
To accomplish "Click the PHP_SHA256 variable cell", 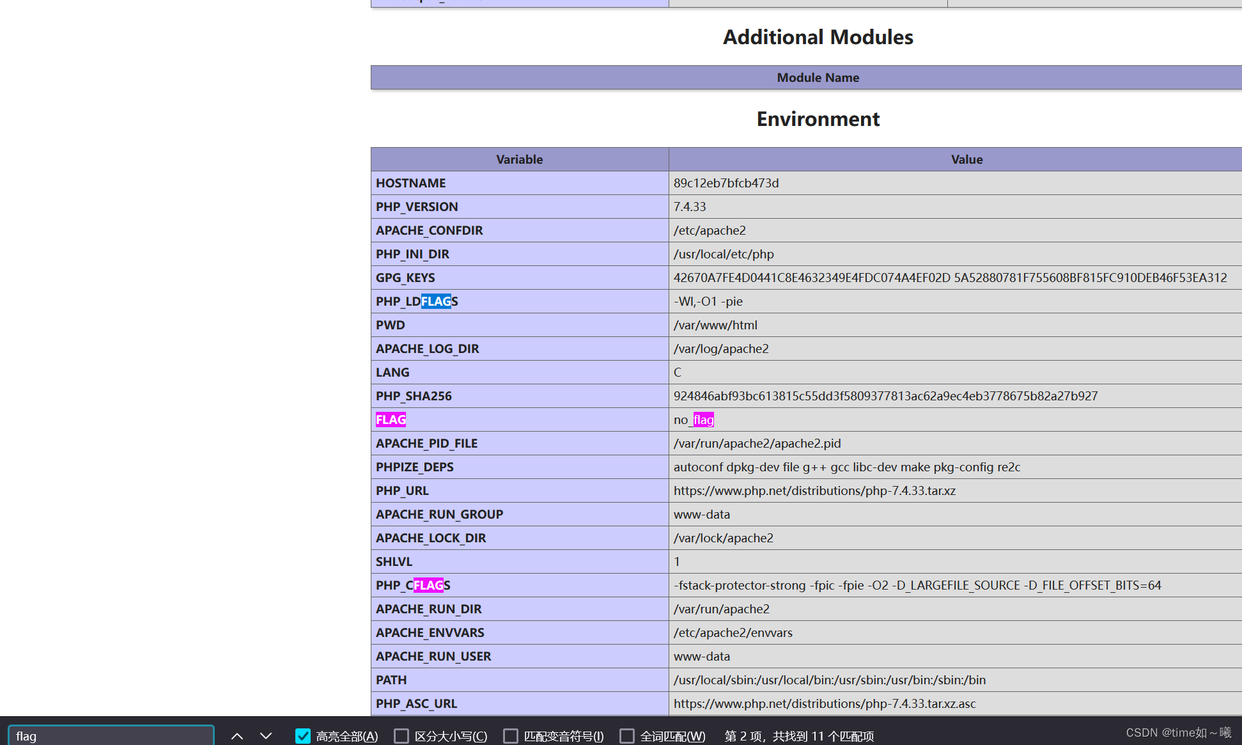I will [x=520, y=396].
